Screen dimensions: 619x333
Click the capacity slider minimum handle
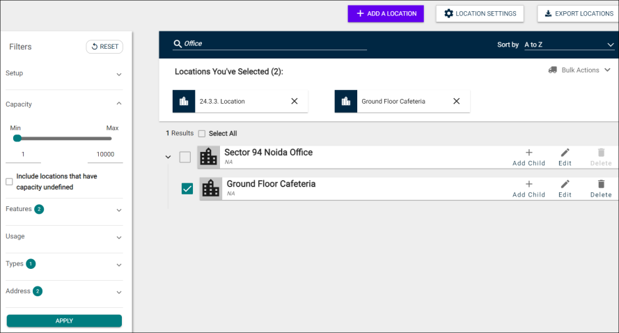pyautogui.click(x=17, y=138)
